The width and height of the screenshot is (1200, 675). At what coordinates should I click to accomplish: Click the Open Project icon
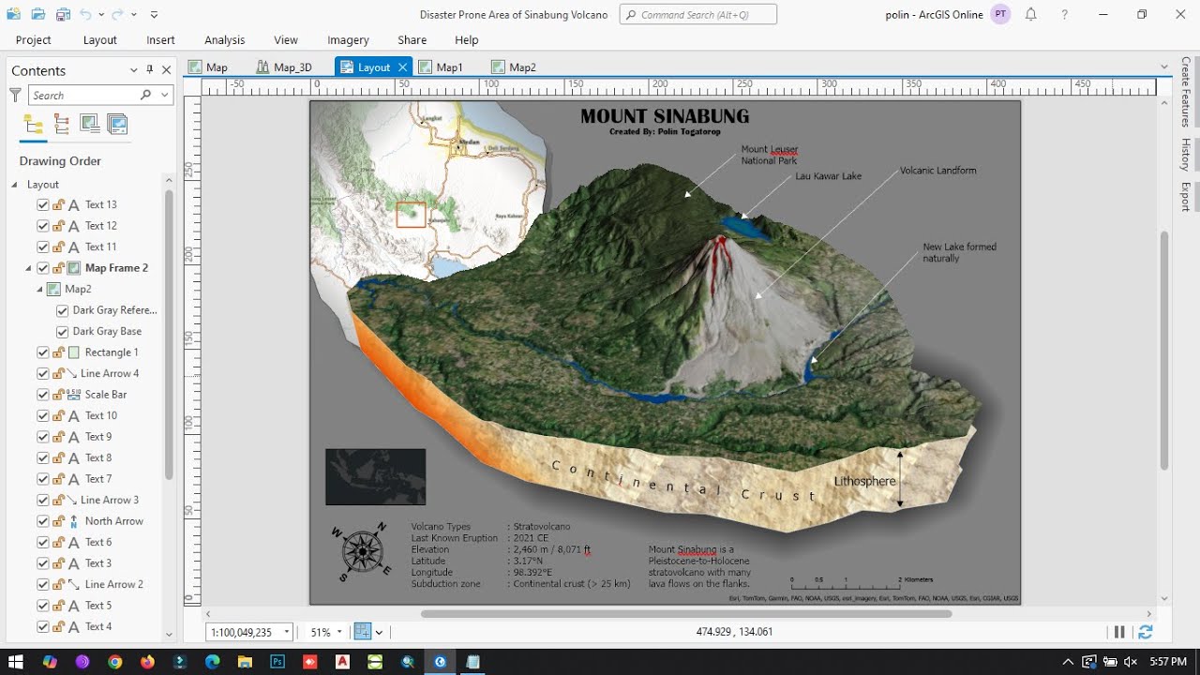point(37,14)
